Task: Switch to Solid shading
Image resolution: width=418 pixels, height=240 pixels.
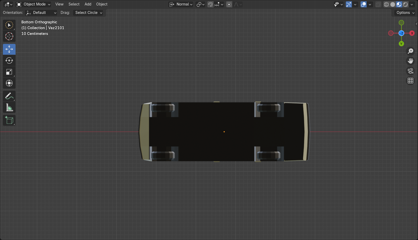Action: pyautogui.click(x=393, y=4)
